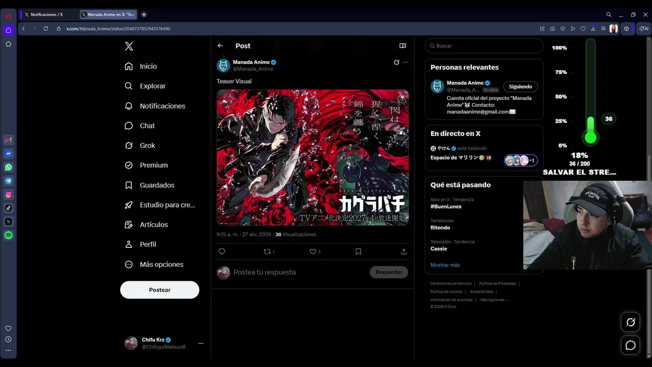
Task: Click the X logo home icon
Action: pos(129,46)
